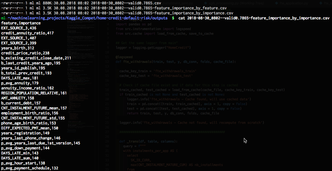332x171 pixels.
Task: Click the CNT_INSTALMENT_FUTURE_mean,157 line
Action: click(34, 108)
